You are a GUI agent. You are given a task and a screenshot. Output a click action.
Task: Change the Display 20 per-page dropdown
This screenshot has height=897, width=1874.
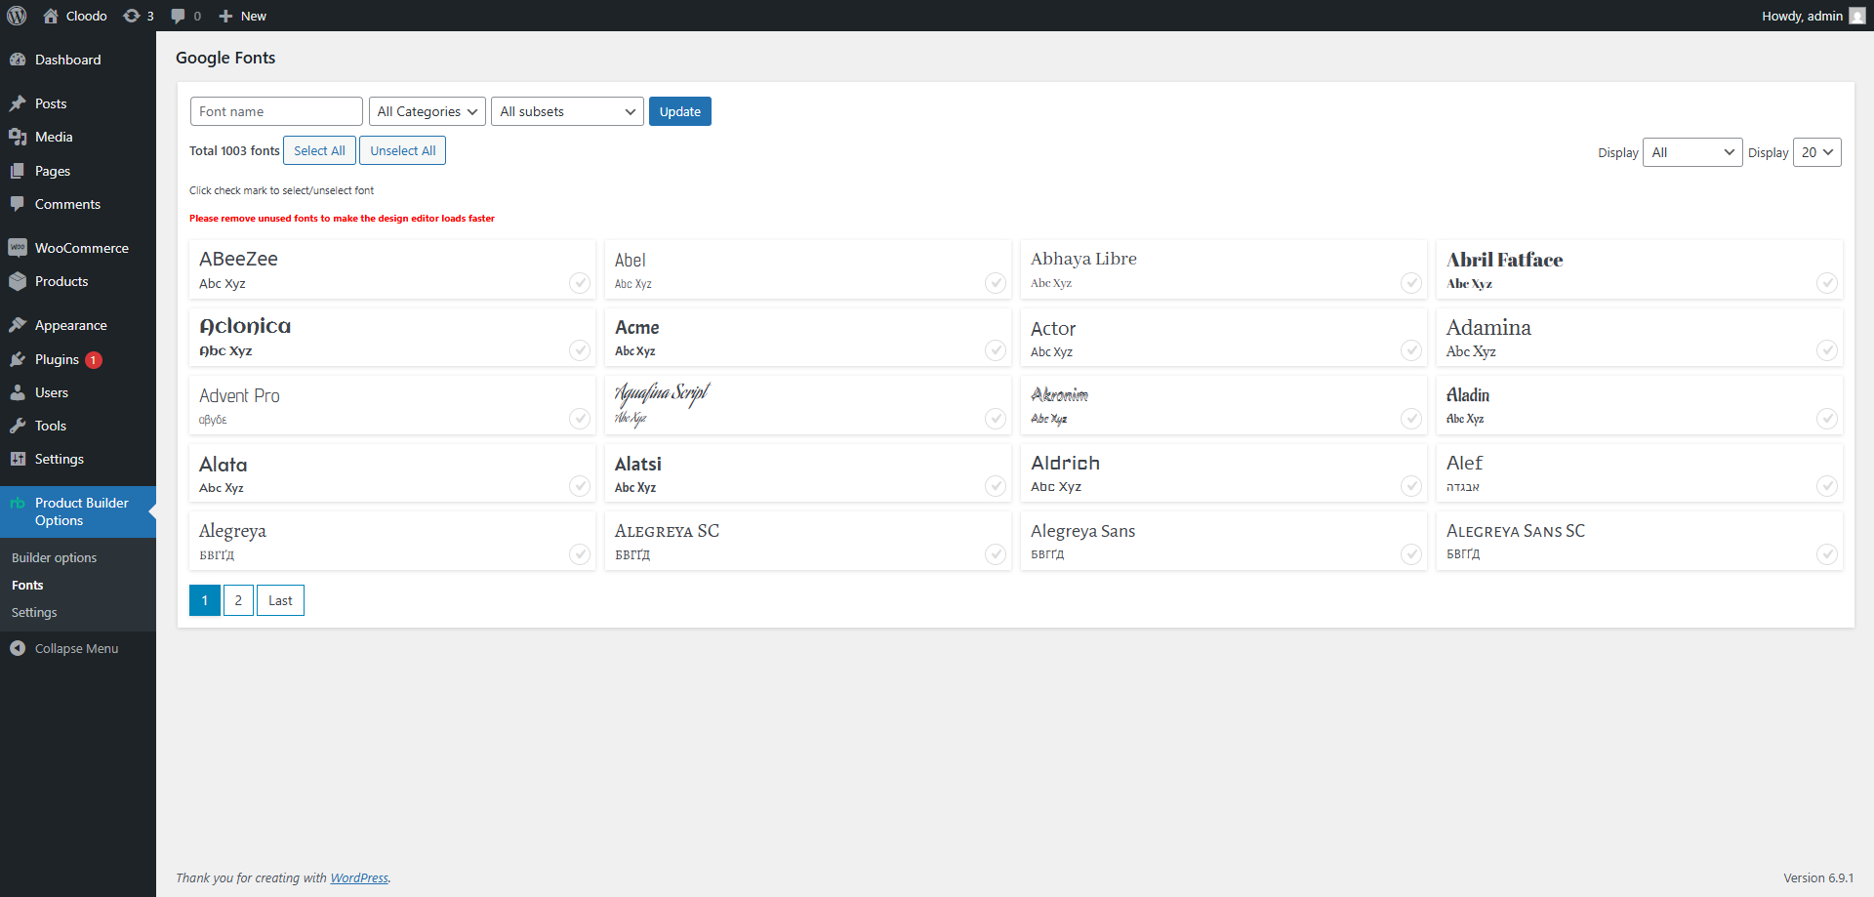pos(1816,152)
